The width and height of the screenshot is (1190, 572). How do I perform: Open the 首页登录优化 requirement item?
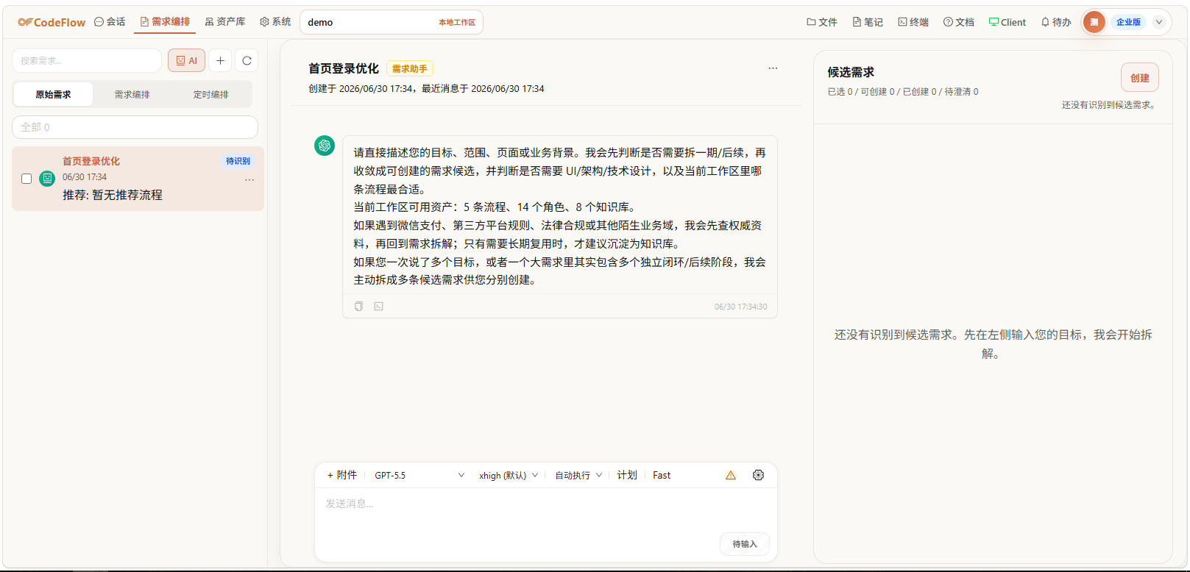(x=138, y=179)
